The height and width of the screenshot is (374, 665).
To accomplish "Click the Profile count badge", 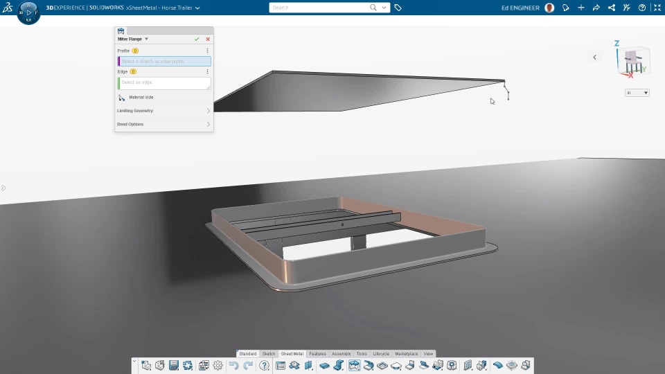I will pyautogui.click(x=135, y=51).
